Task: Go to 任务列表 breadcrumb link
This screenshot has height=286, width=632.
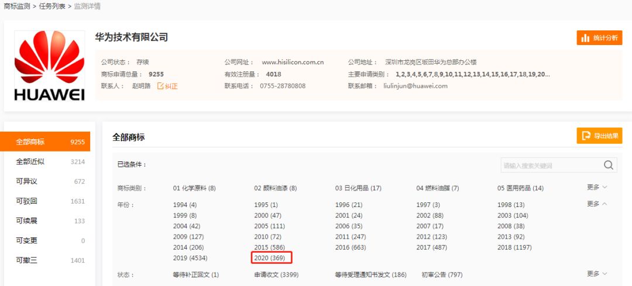Action: (52, 6)
